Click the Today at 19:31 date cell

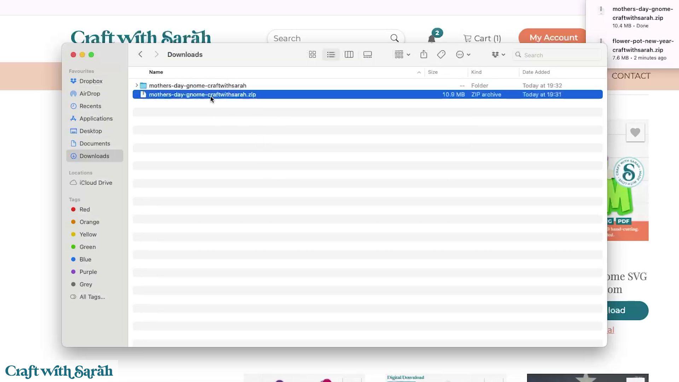tap(542, 94)
